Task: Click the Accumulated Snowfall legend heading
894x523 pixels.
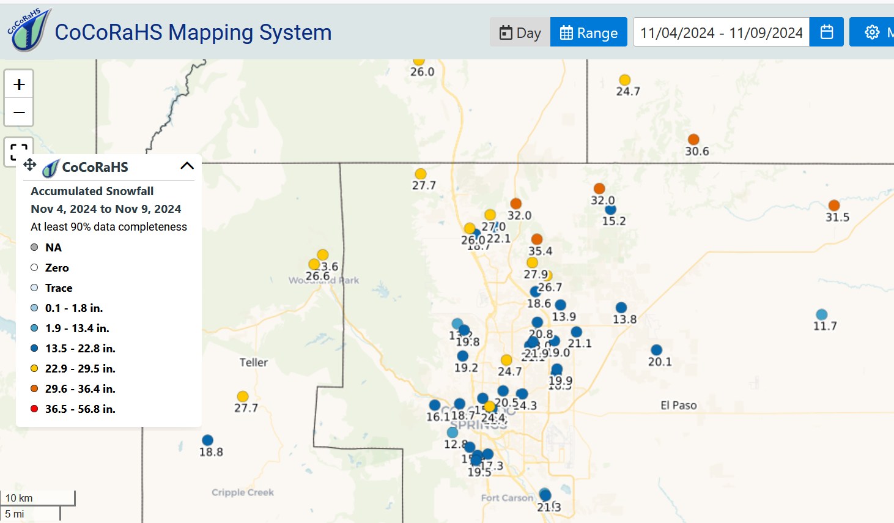Action: coord(92,191)
